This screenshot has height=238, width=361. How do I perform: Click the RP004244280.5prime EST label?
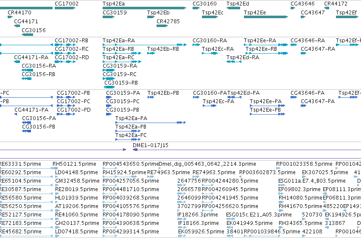230,181
